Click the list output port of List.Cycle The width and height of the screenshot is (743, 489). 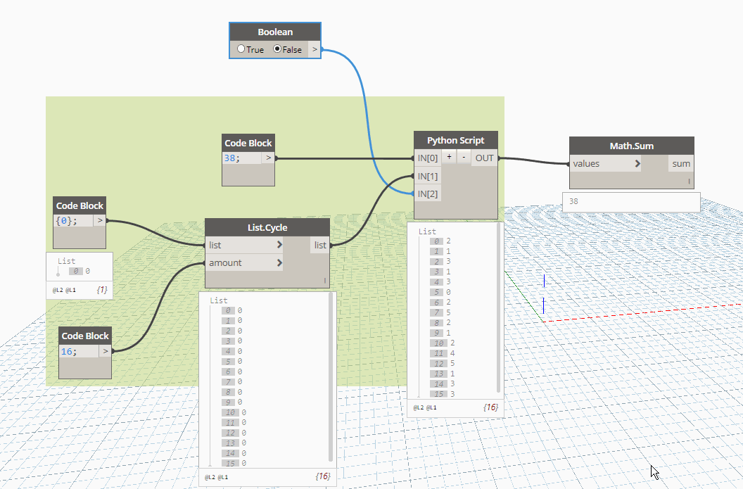320,245
